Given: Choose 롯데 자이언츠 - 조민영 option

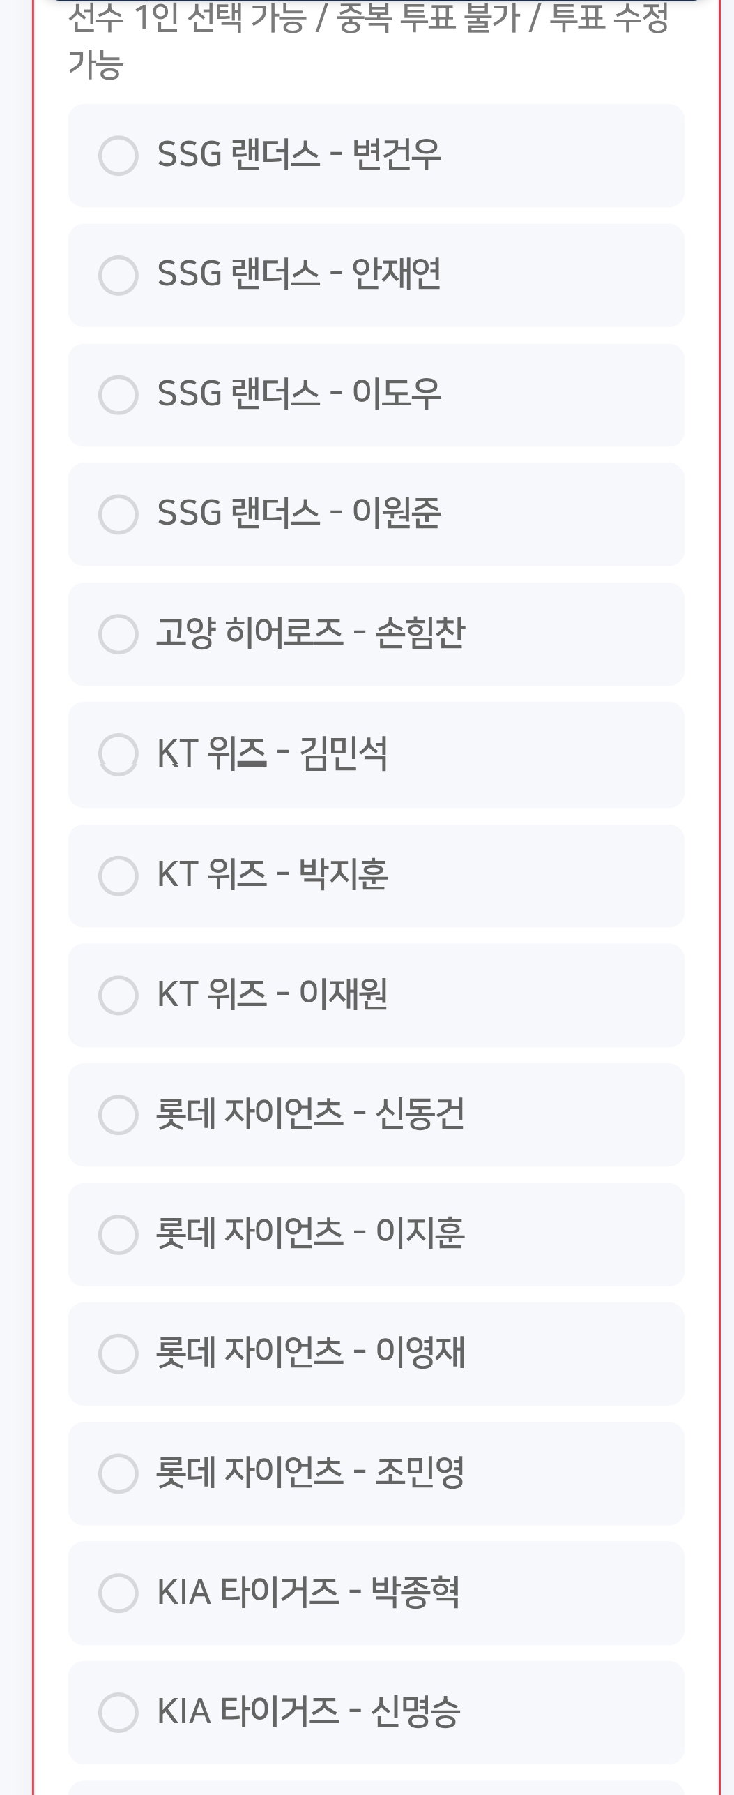Looking at the screenshot, I should point(118,1473).
